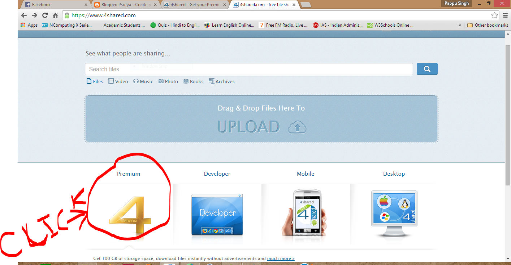Open the Other bookmarks folder
Image resolution: width=511 pixels, height=265 pixels.
pyautogui.click(x=488, y=25)
